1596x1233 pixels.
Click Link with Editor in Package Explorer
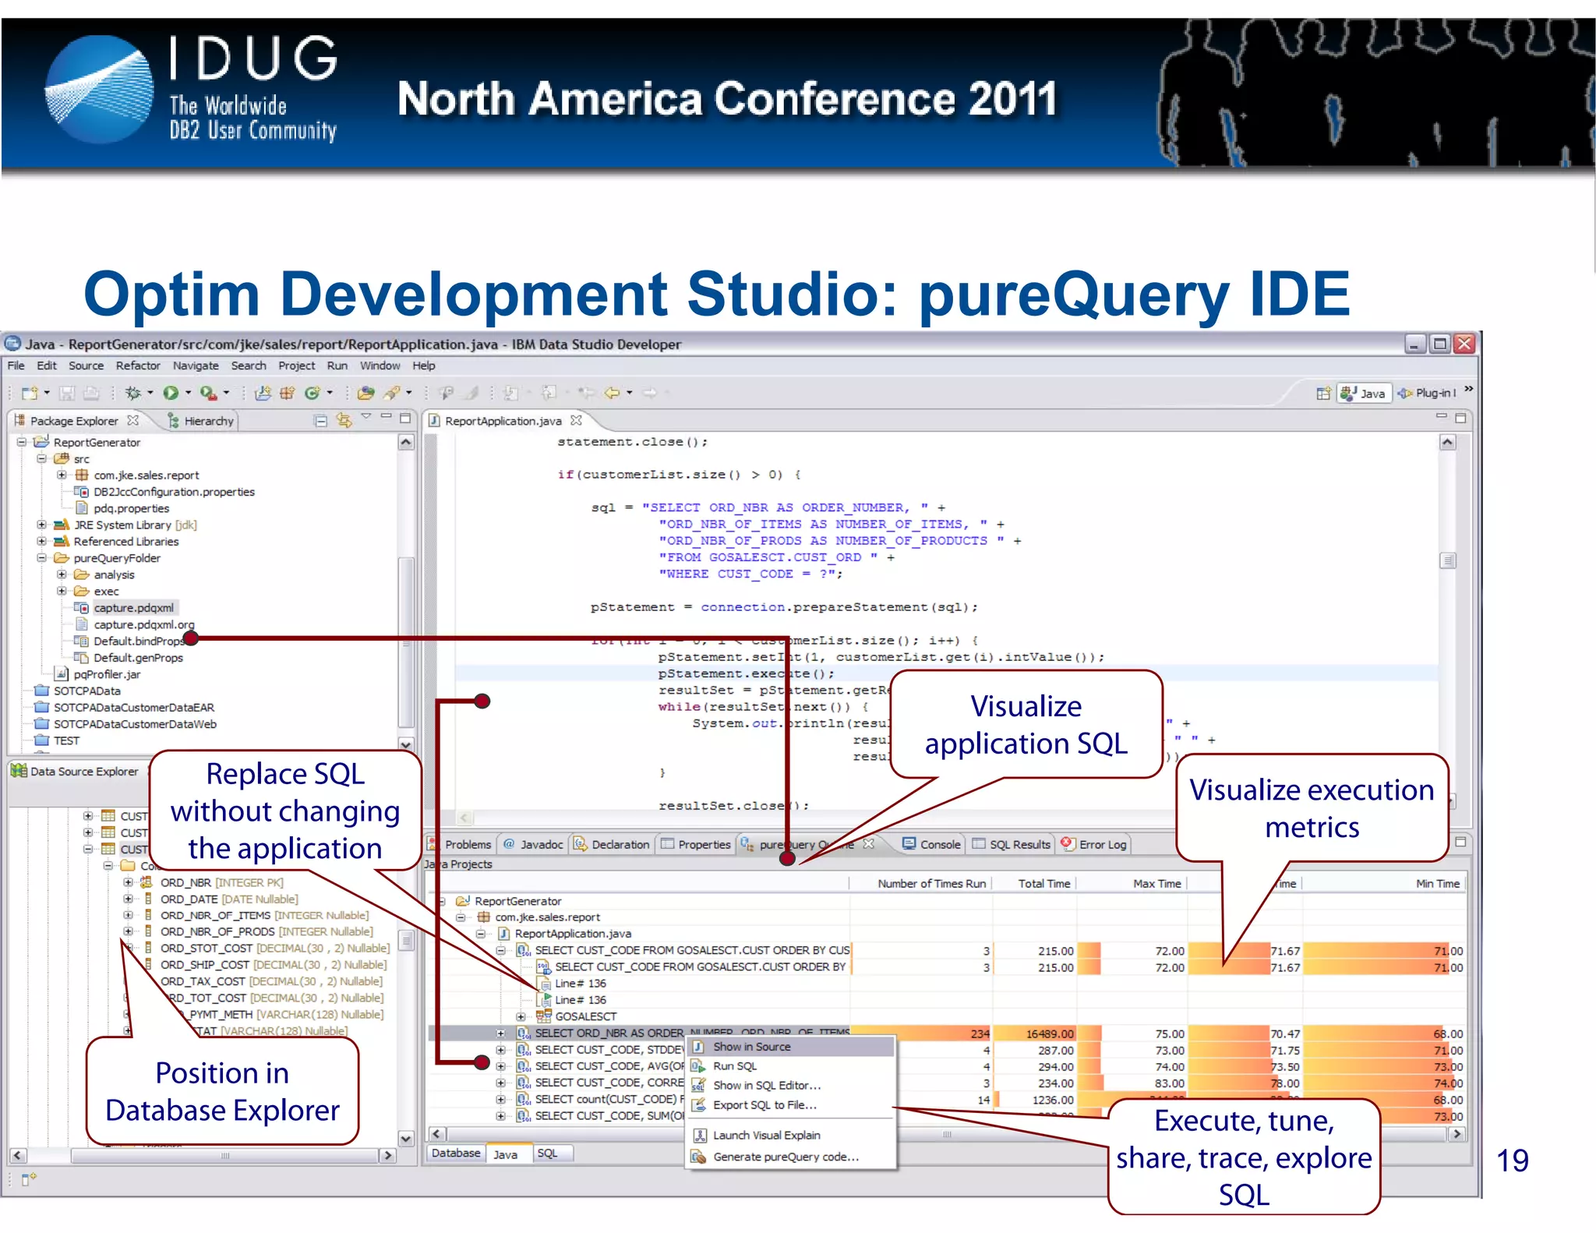[x=344, y=421]
